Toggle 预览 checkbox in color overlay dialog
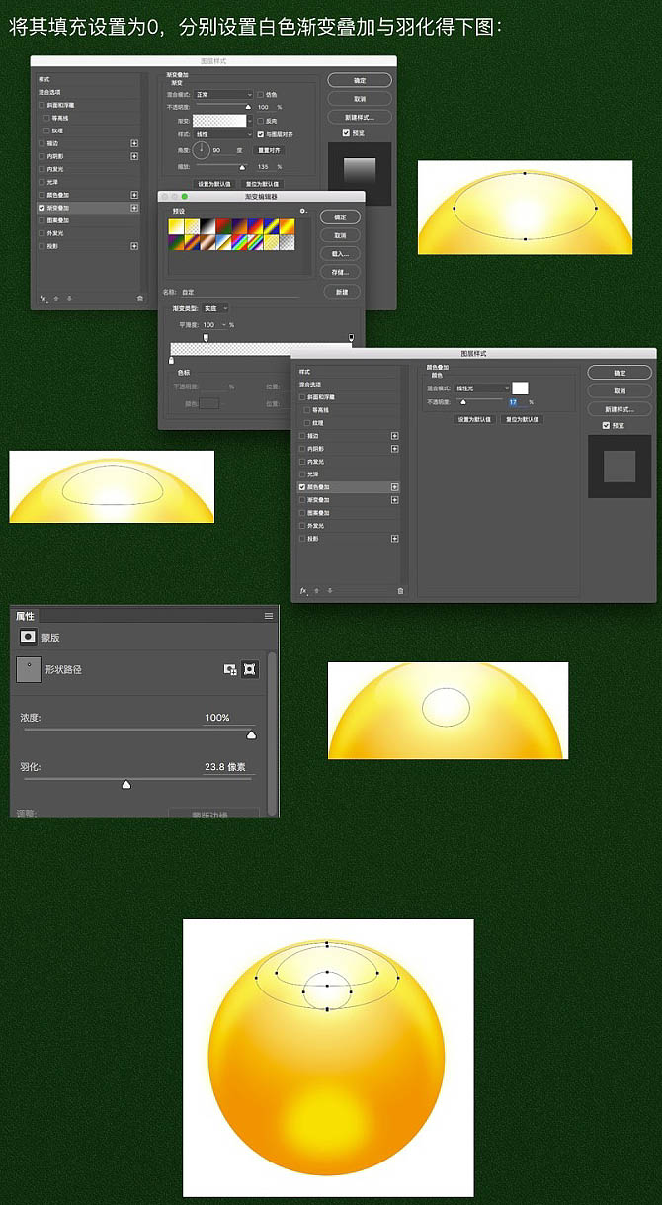The width and height of the screenshot is (662, 1205). pos(607,425)
